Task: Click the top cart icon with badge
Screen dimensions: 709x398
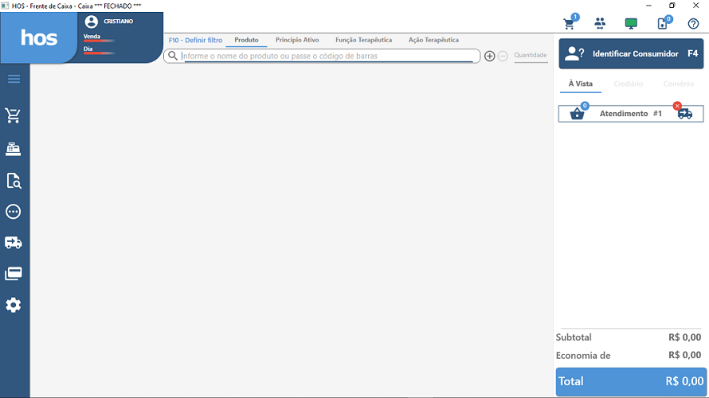Action: [x=570, y=23]
